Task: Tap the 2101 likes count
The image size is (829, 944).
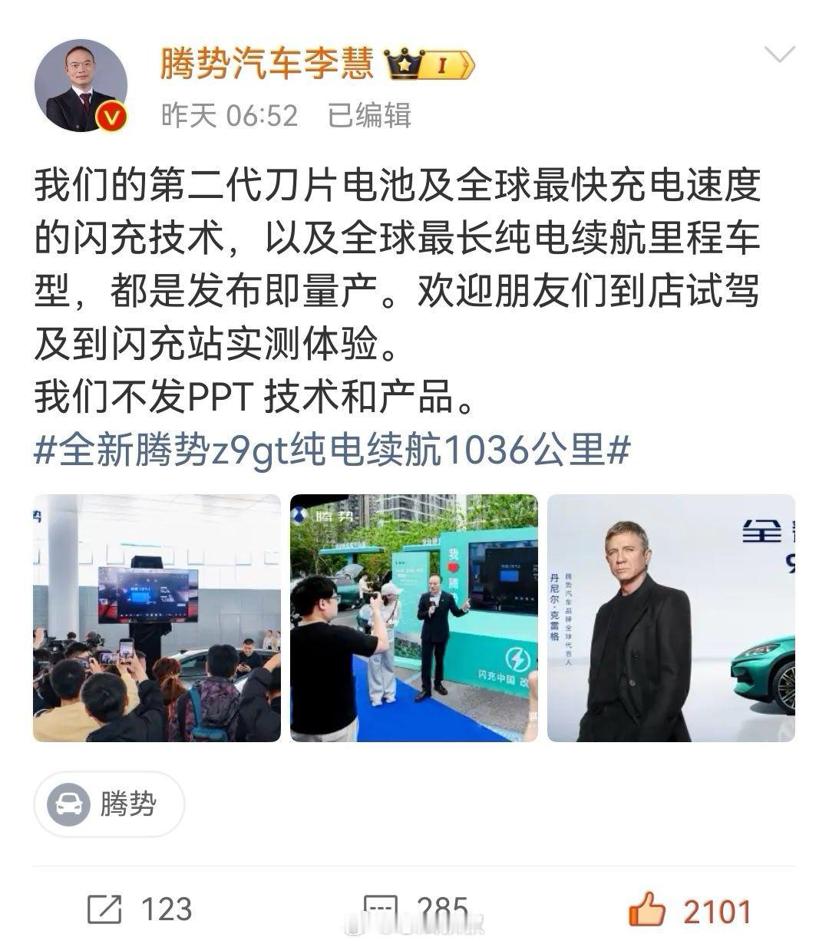Action: click(717, 912)
